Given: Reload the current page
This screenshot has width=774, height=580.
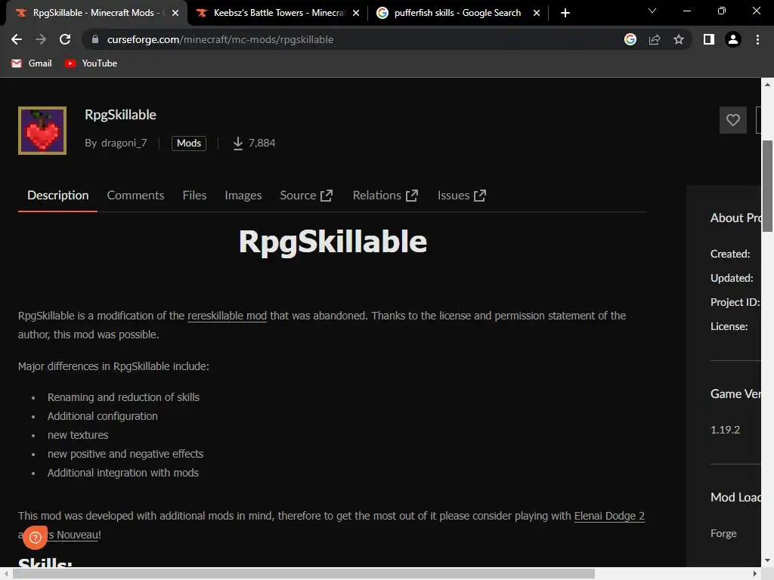Looking at the screenshot, I should [x=65, y=39].
